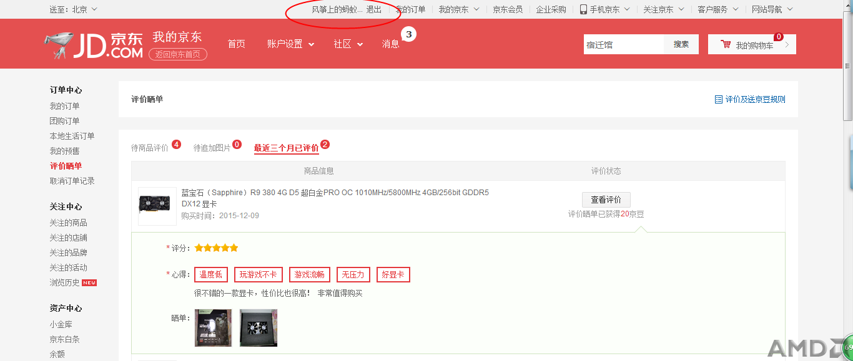Open 我的订单 in the sidebar

pos(65,106)
